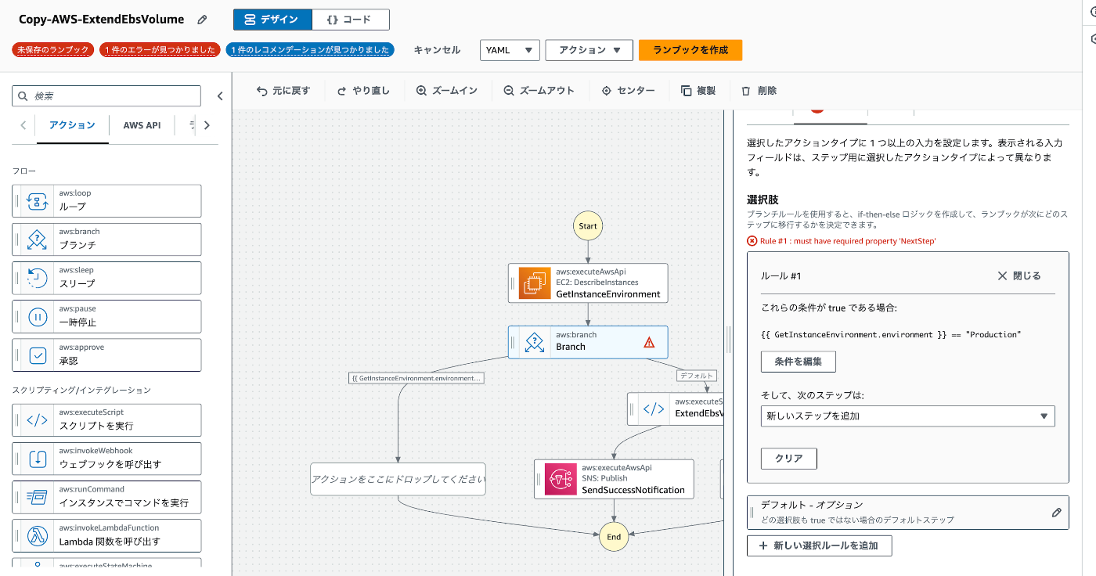Screen dimensions: 1096x576
Task: Edit デフォルト - オプション with pencil icon
Action: point(1056,513)
